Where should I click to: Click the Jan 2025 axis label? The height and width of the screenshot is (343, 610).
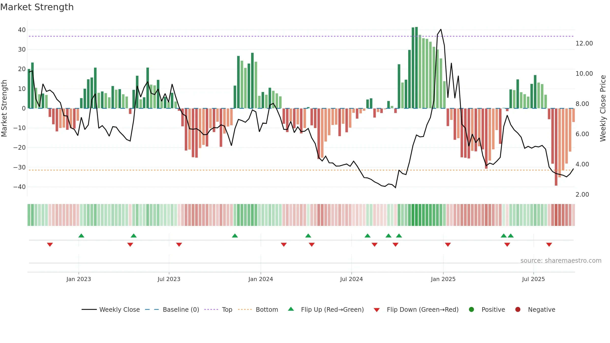pos(443,279)
